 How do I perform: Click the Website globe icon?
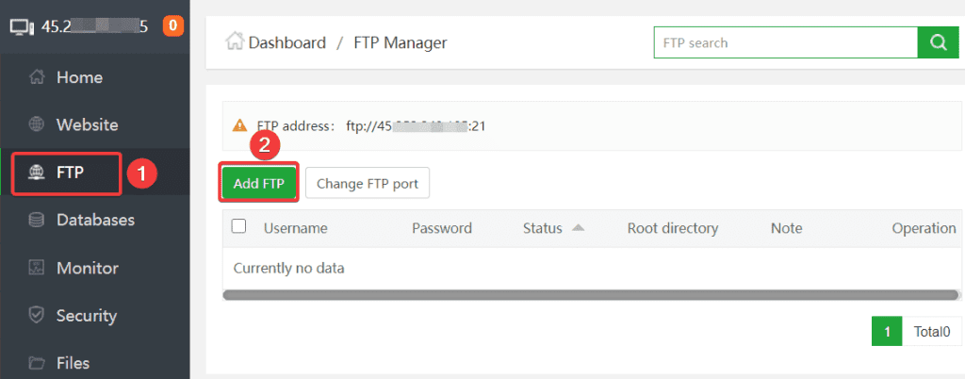pos(37,124)
